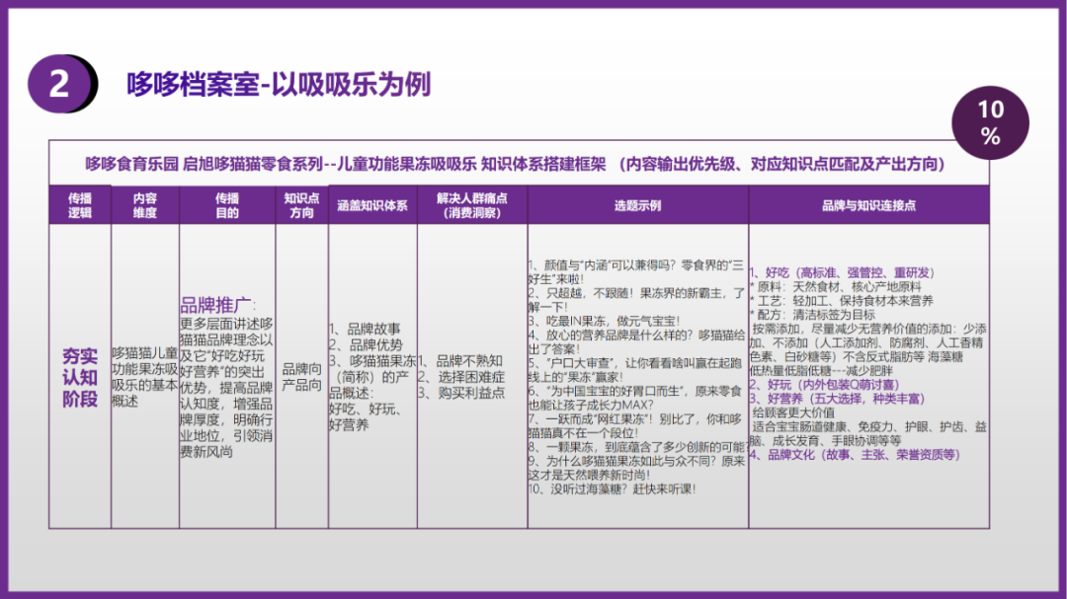
Task: Click topic 4 about 放心的营养品牌
Action: point(636,342)
